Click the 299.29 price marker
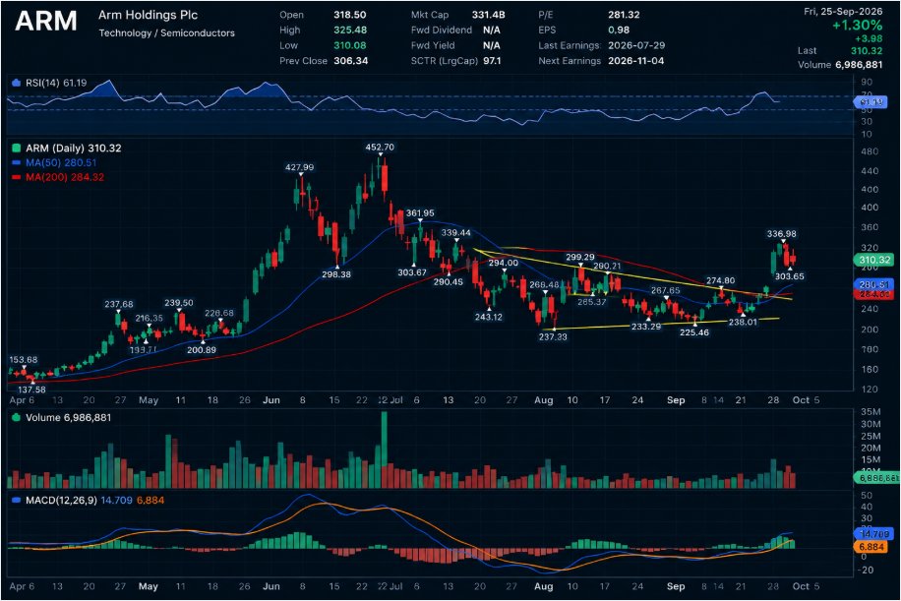The height and width of the screenshot is (601, 901). click(x=580, y=257)
